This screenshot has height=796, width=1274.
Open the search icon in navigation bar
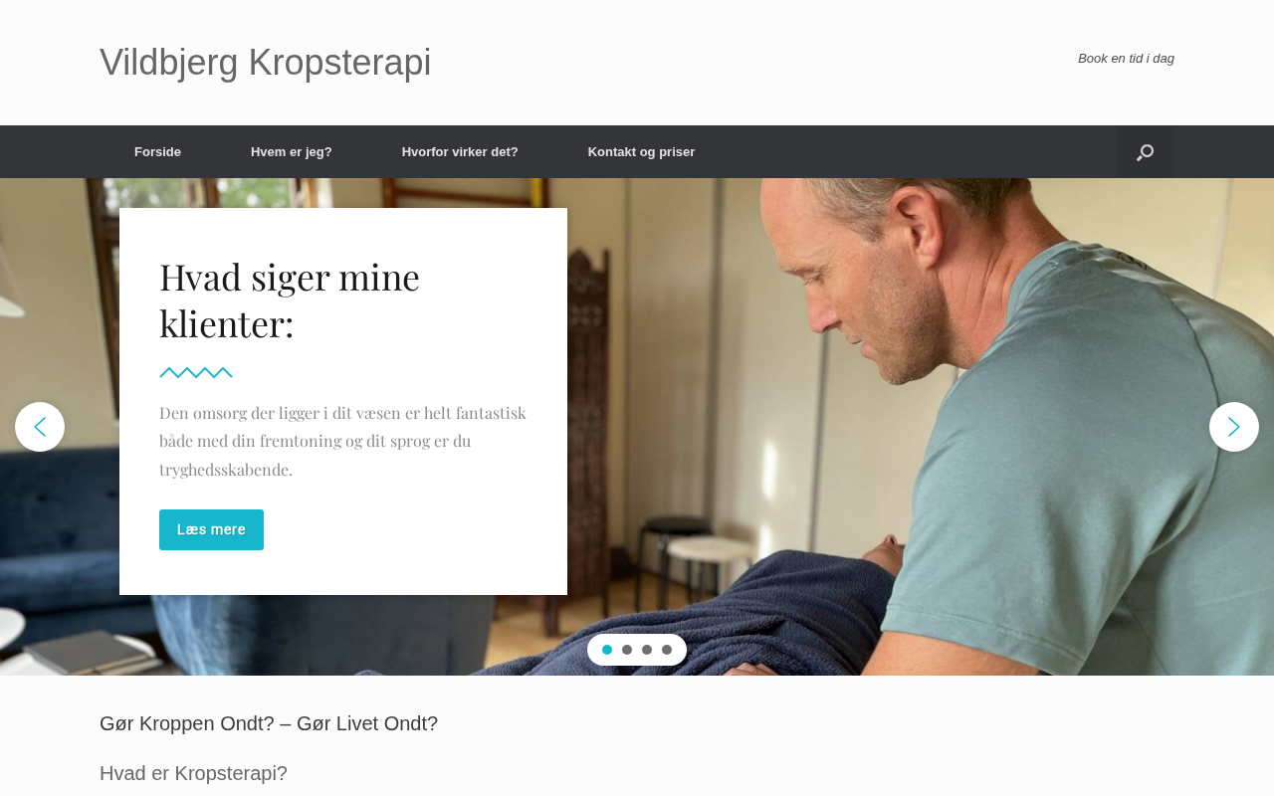(x=1145, y=152)
